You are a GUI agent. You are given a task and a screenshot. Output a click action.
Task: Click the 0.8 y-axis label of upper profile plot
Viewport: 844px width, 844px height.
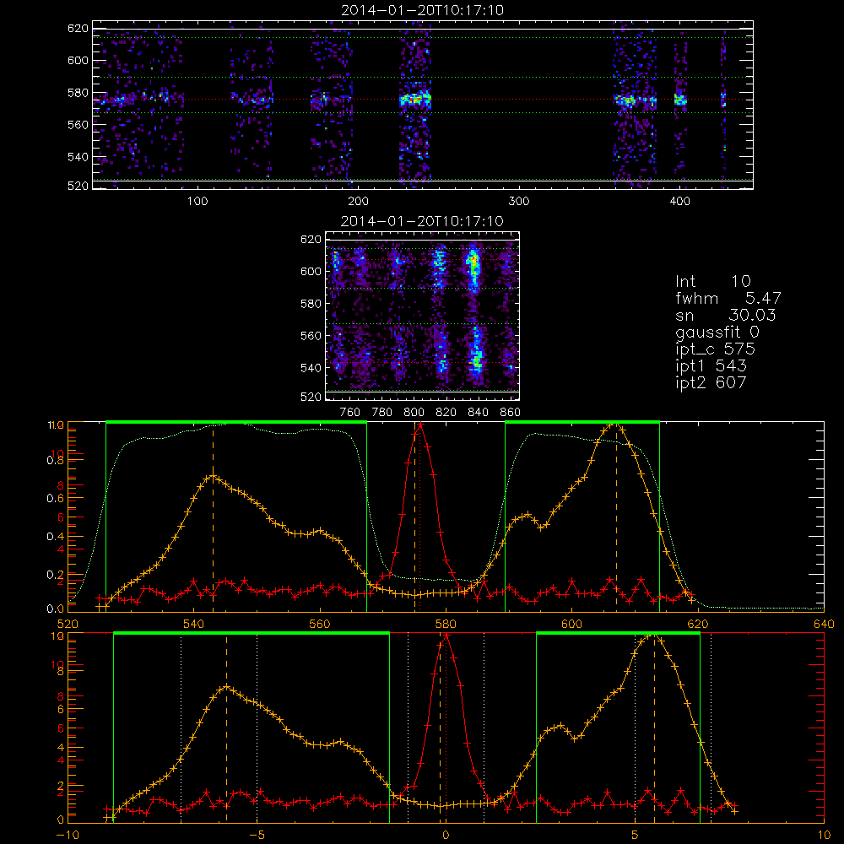click(x=56, y=461)
